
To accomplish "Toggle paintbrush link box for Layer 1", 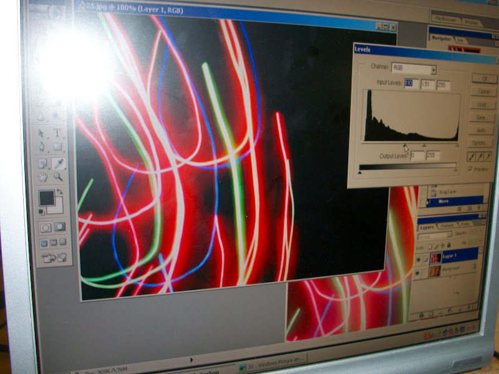I will (425, 259).
